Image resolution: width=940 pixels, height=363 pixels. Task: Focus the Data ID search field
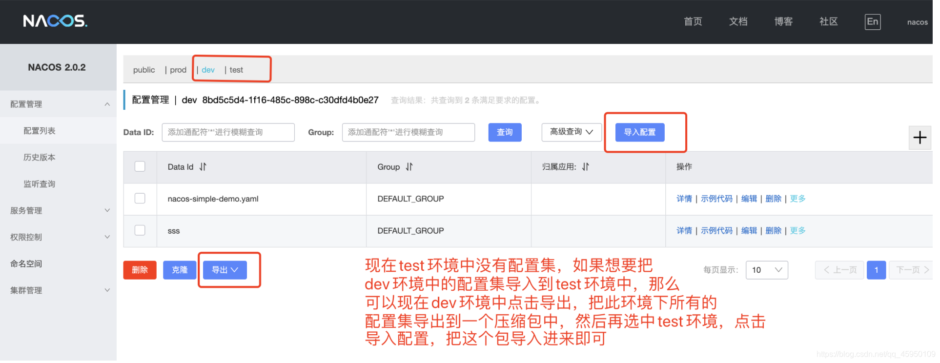click(x=228, y=132)
